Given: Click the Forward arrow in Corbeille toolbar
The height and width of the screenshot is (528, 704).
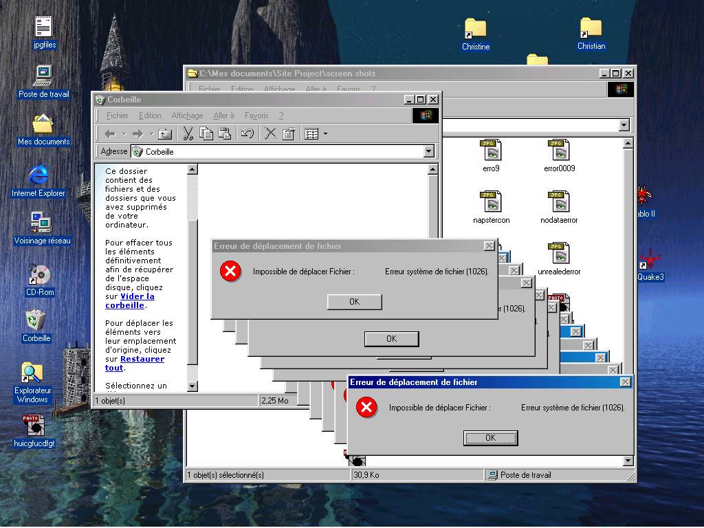Looking at the screenshot, I should pyautogui.click(x=137, y=134).
